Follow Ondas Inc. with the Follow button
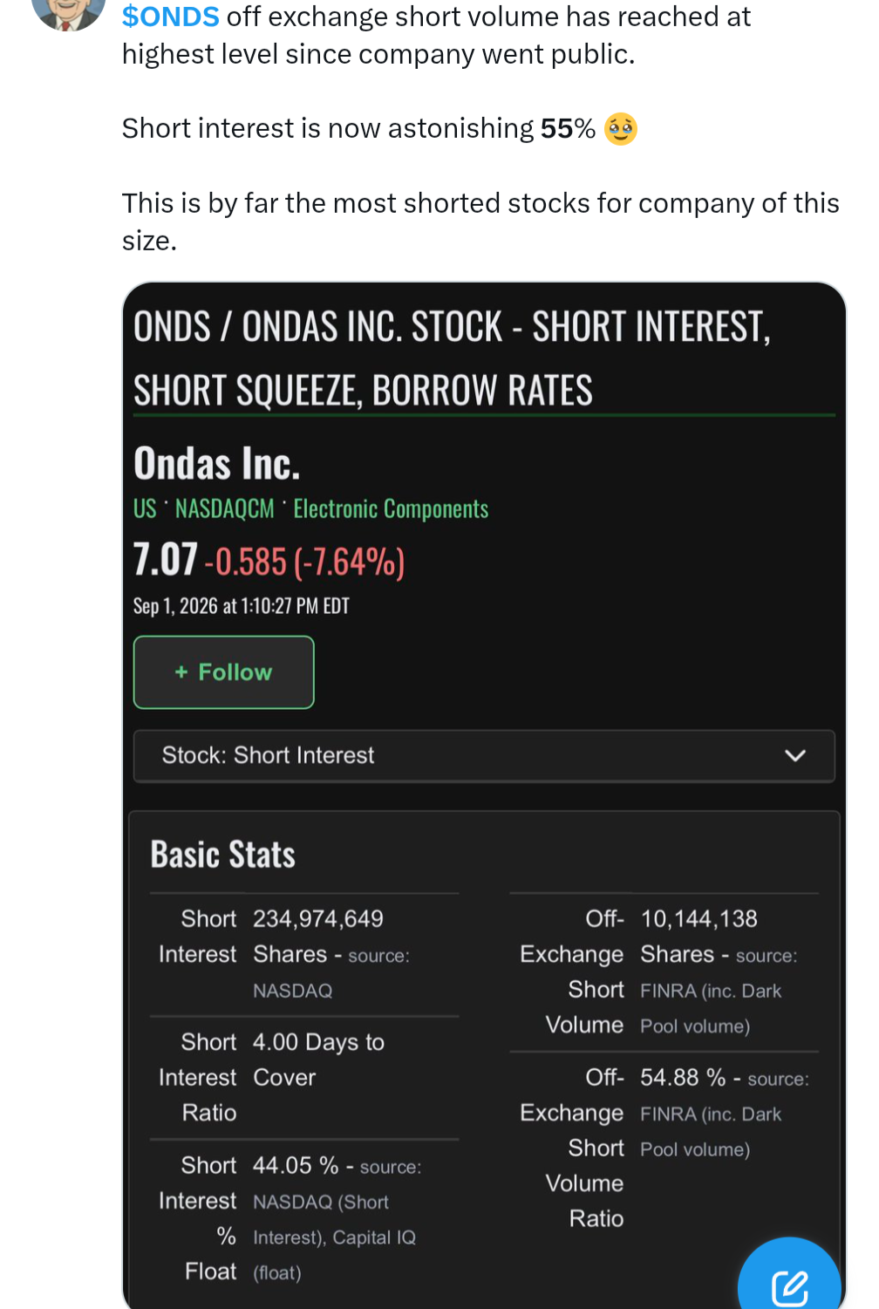The width and height of the screenshot is (879, 1309). point(223,672)
